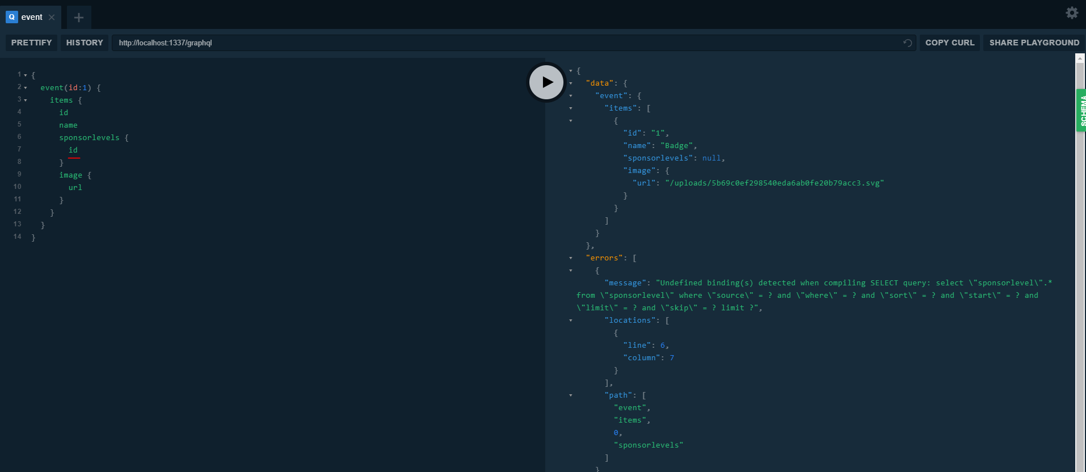Click the "Badge" value in response

(x=676, y=146)
